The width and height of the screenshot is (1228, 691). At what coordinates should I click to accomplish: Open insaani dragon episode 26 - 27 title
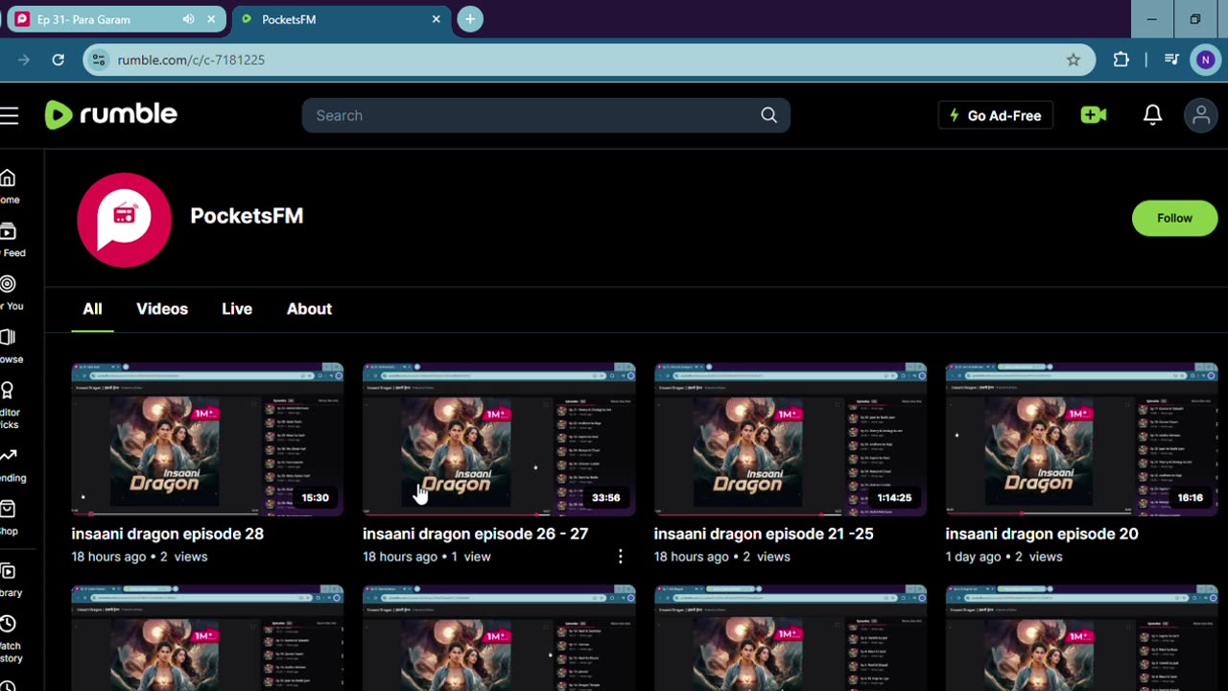click(475, 534)
